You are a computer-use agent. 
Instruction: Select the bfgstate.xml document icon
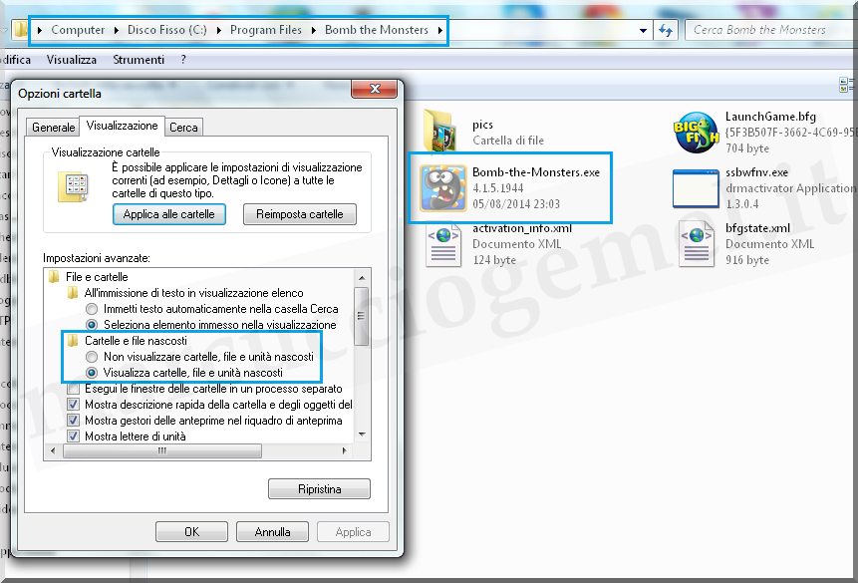[x=696, y=244]
